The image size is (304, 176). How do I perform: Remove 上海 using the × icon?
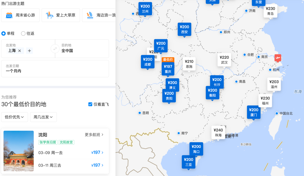(19, 51)
